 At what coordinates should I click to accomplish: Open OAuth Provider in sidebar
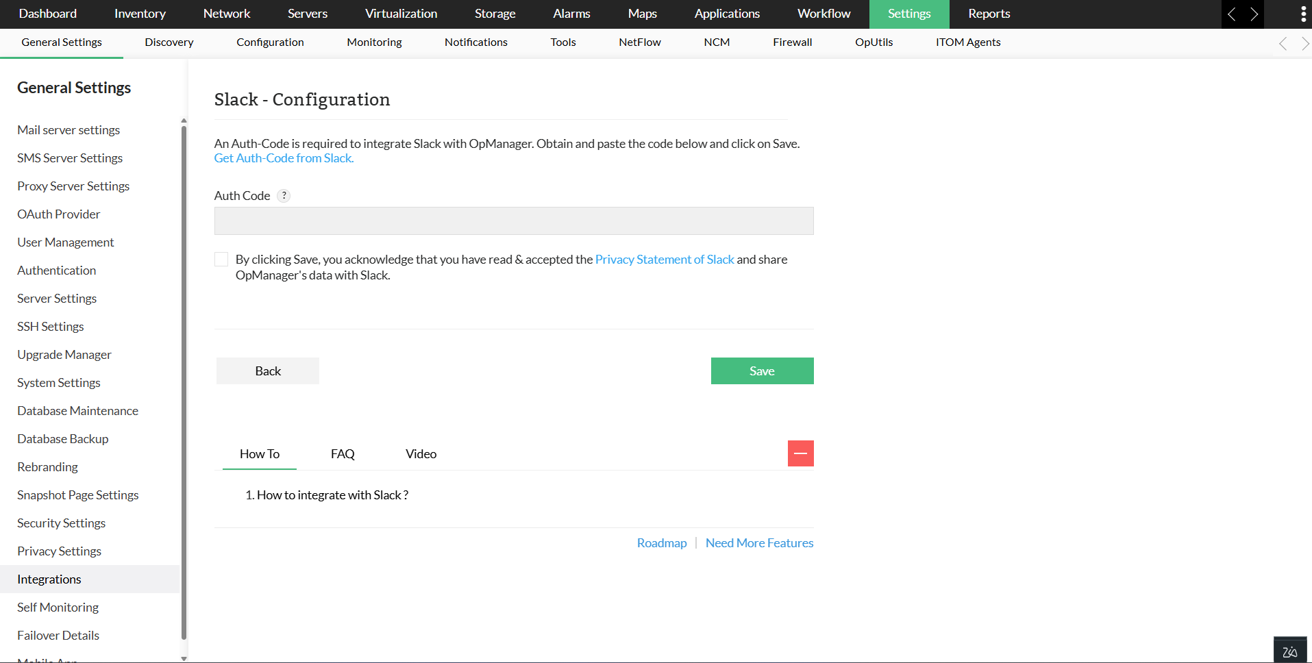pyautogui.click(x=59, y=214)
